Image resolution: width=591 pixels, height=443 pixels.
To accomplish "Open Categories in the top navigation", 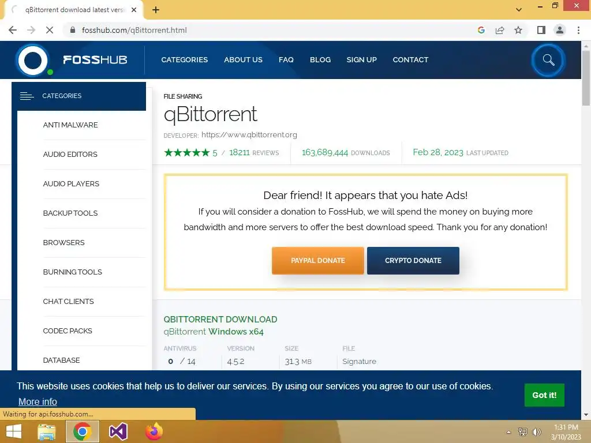I will (x=184, y=59).
